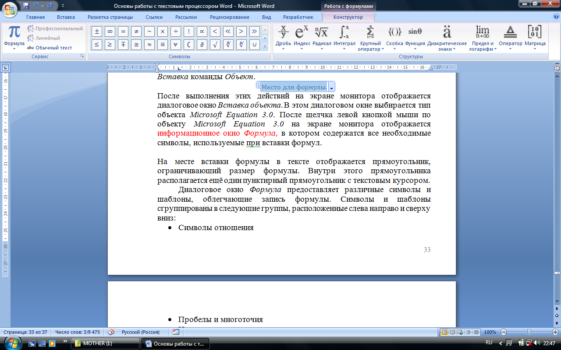Viewport: 561px width, 350px height.
Task: Insert the much-greater-than symbol
Action: 255,31
